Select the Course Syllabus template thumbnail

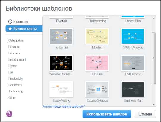point(97,89)
